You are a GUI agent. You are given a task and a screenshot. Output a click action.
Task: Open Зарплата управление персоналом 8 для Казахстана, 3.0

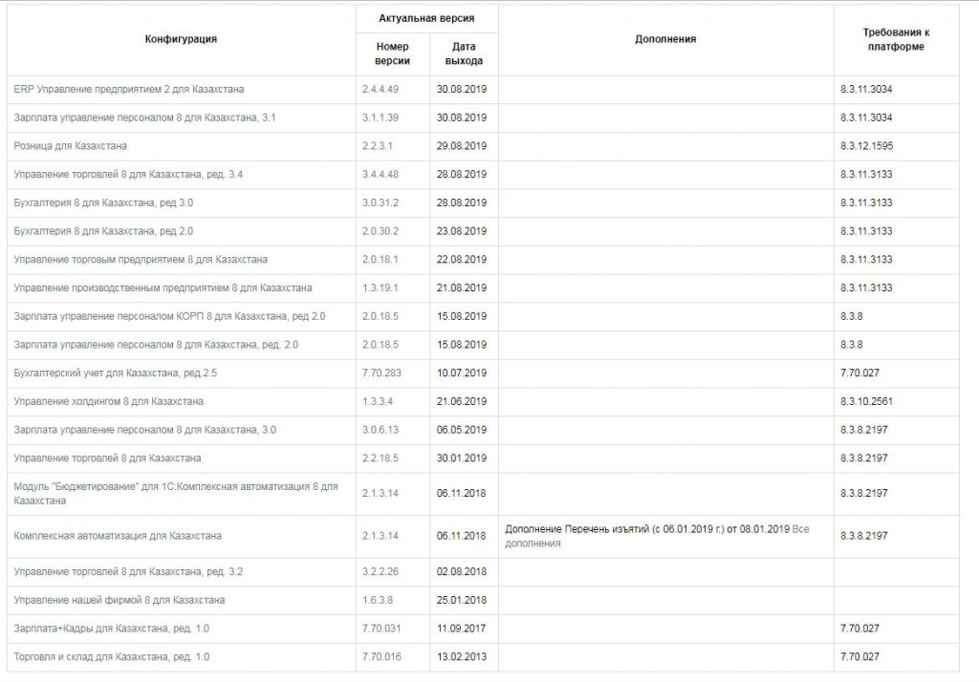tap(144, 430)
